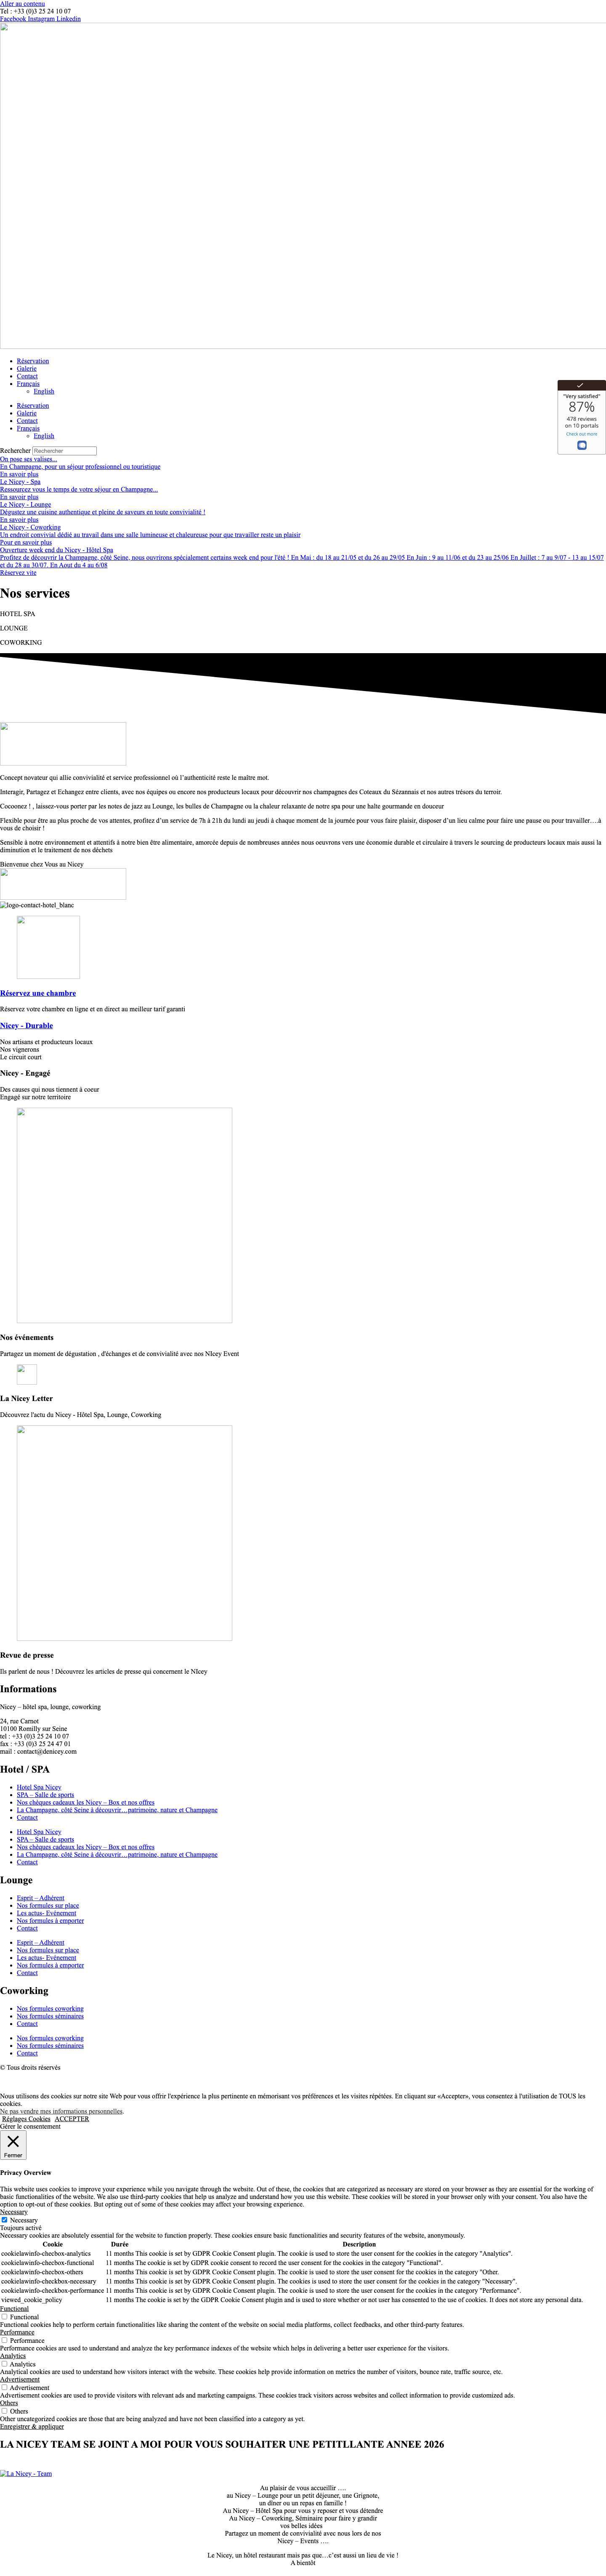Open the 'Le Nicey - Coworking' link

pyautogui.click(x=30, y=527)
